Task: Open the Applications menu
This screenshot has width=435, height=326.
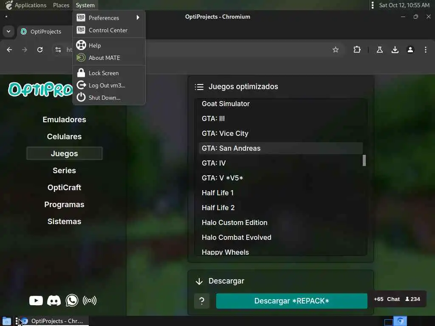Action: (x=31, y=5)
